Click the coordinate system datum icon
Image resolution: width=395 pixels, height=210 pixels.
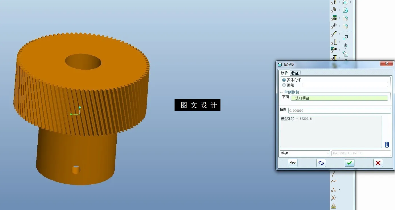pos(333,198)
